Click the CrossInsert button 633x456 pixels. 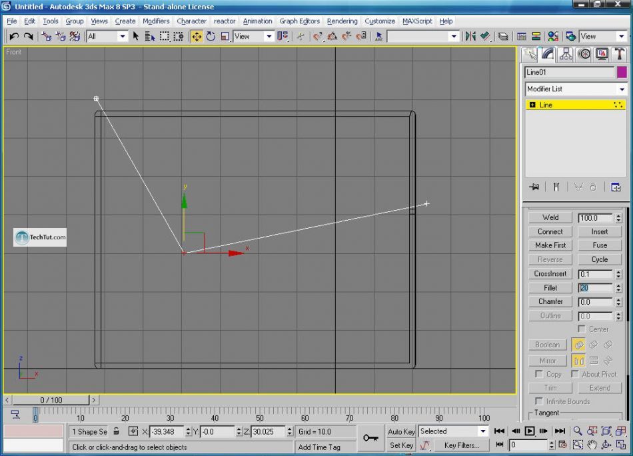[550, 274]
